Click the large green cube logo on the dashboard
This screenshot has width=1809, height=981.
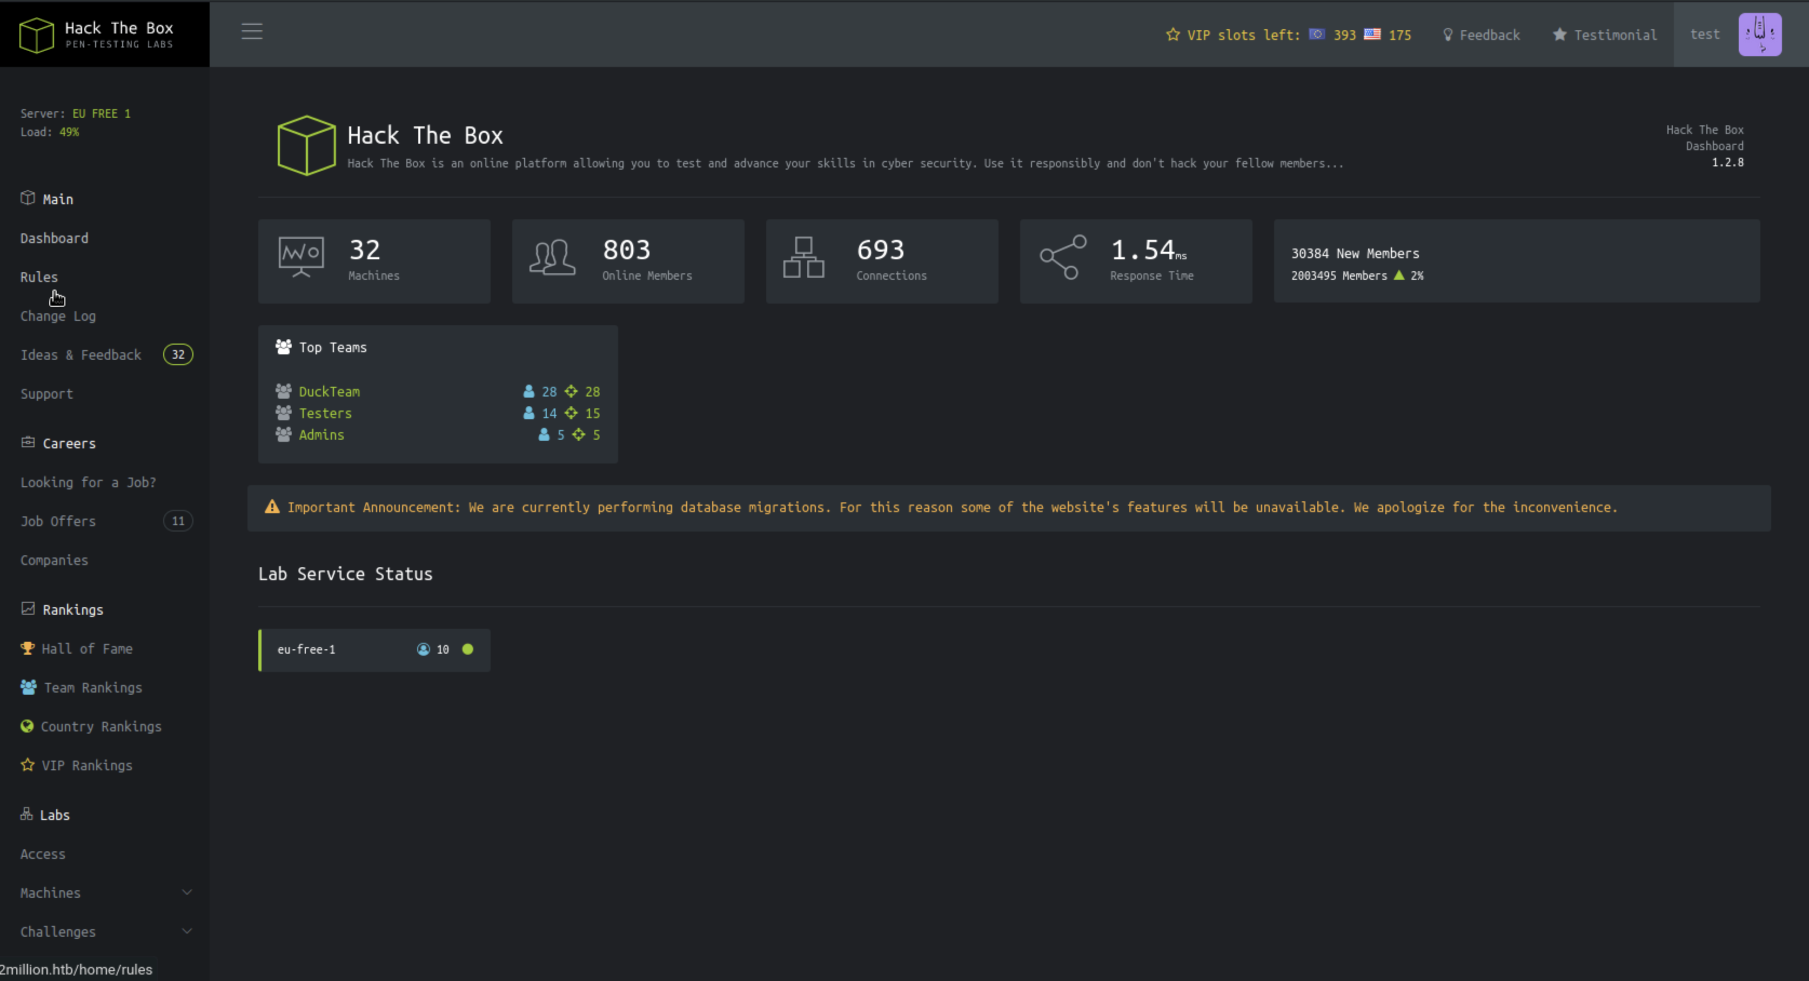point(306,145)
